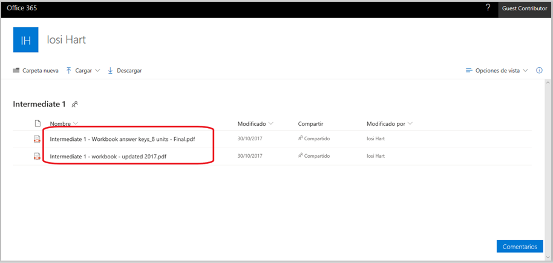
Task: Open workbook - updated 2017.pdf
Action: pos(108,157)
